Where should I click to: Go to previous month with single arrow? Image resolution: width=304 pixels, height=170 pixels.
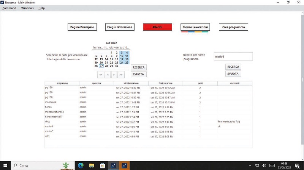108,75
